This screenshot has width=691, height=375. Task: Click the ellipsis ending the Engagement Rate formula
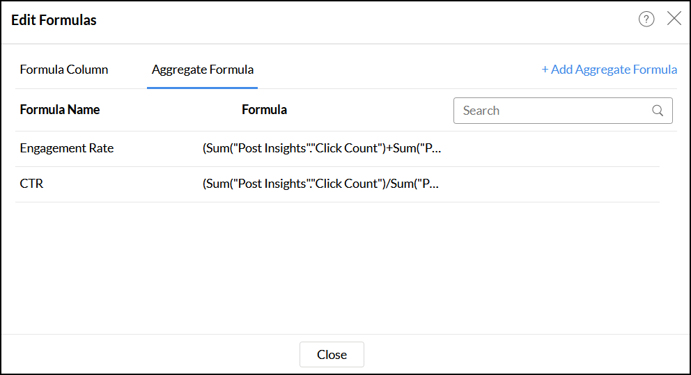tap(437, 149)
